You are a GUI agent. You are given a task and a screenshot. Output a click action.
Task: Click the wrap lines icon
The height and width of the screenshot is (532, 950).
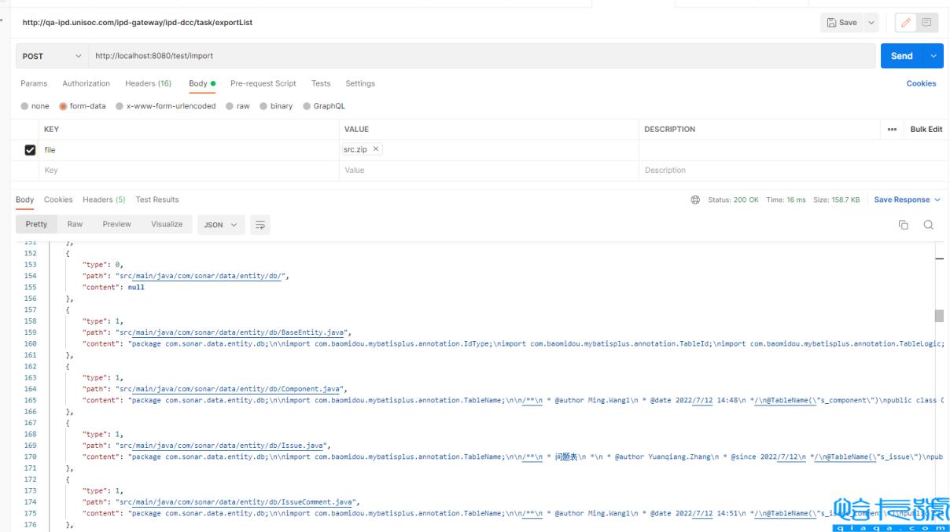pos(260,225)
